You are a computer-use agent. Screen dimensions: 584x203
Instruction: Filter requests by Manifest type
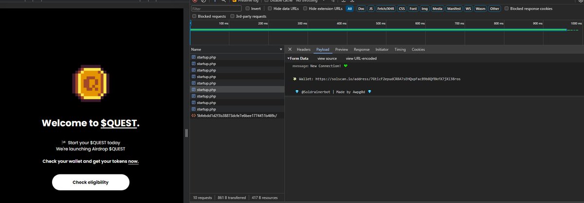[x=454, y=9]
